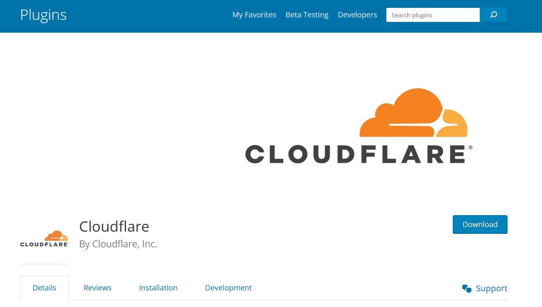Click the Cloudflare plugin title heading

114,226
